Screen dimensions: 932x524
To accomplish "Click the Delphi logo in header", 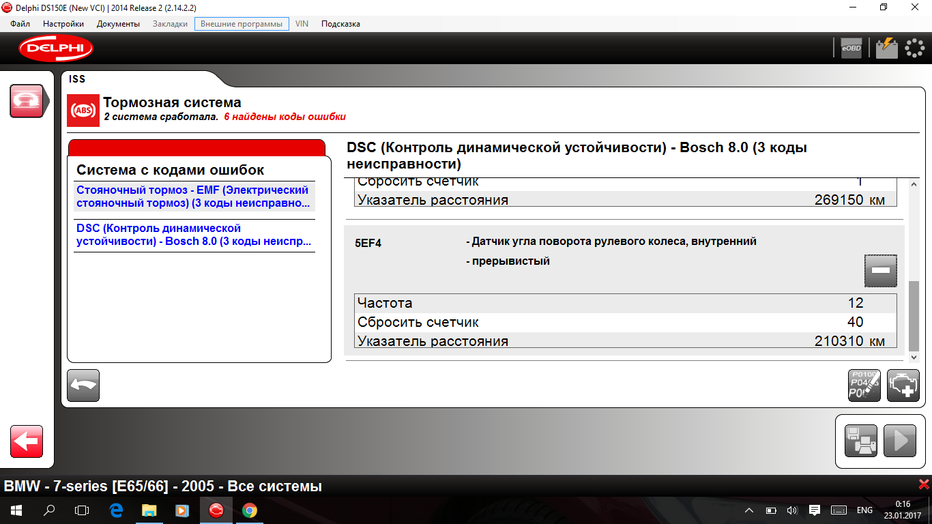I will point(56,48).
